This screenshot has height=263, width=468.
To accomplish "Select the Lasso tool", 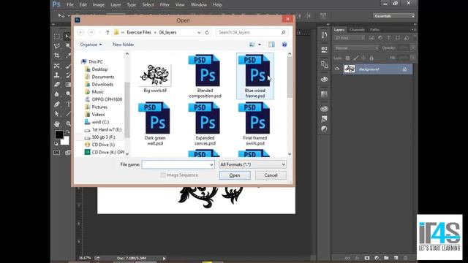I will coord(57,46).
